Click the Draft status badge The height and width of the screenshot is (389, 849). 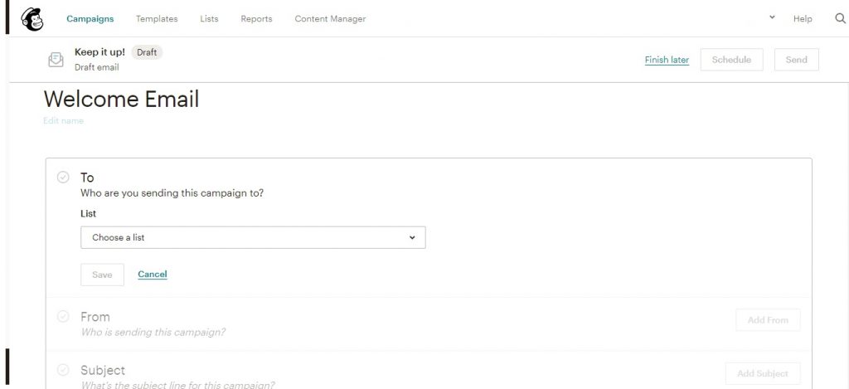coord(147,52)
